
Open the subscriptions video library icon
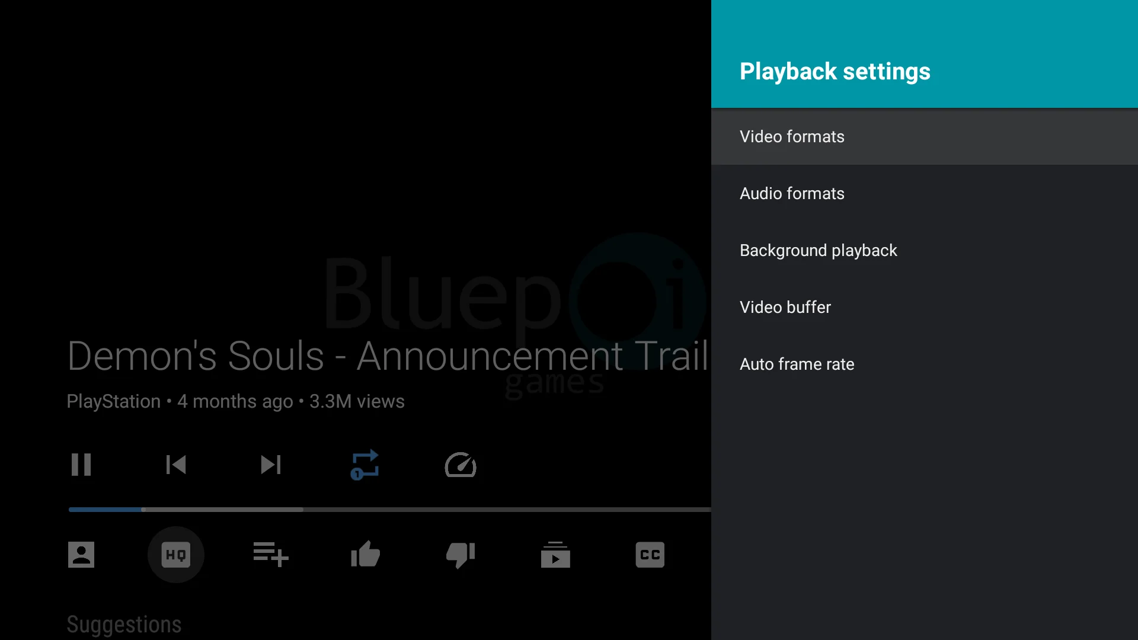pos(555,555)
